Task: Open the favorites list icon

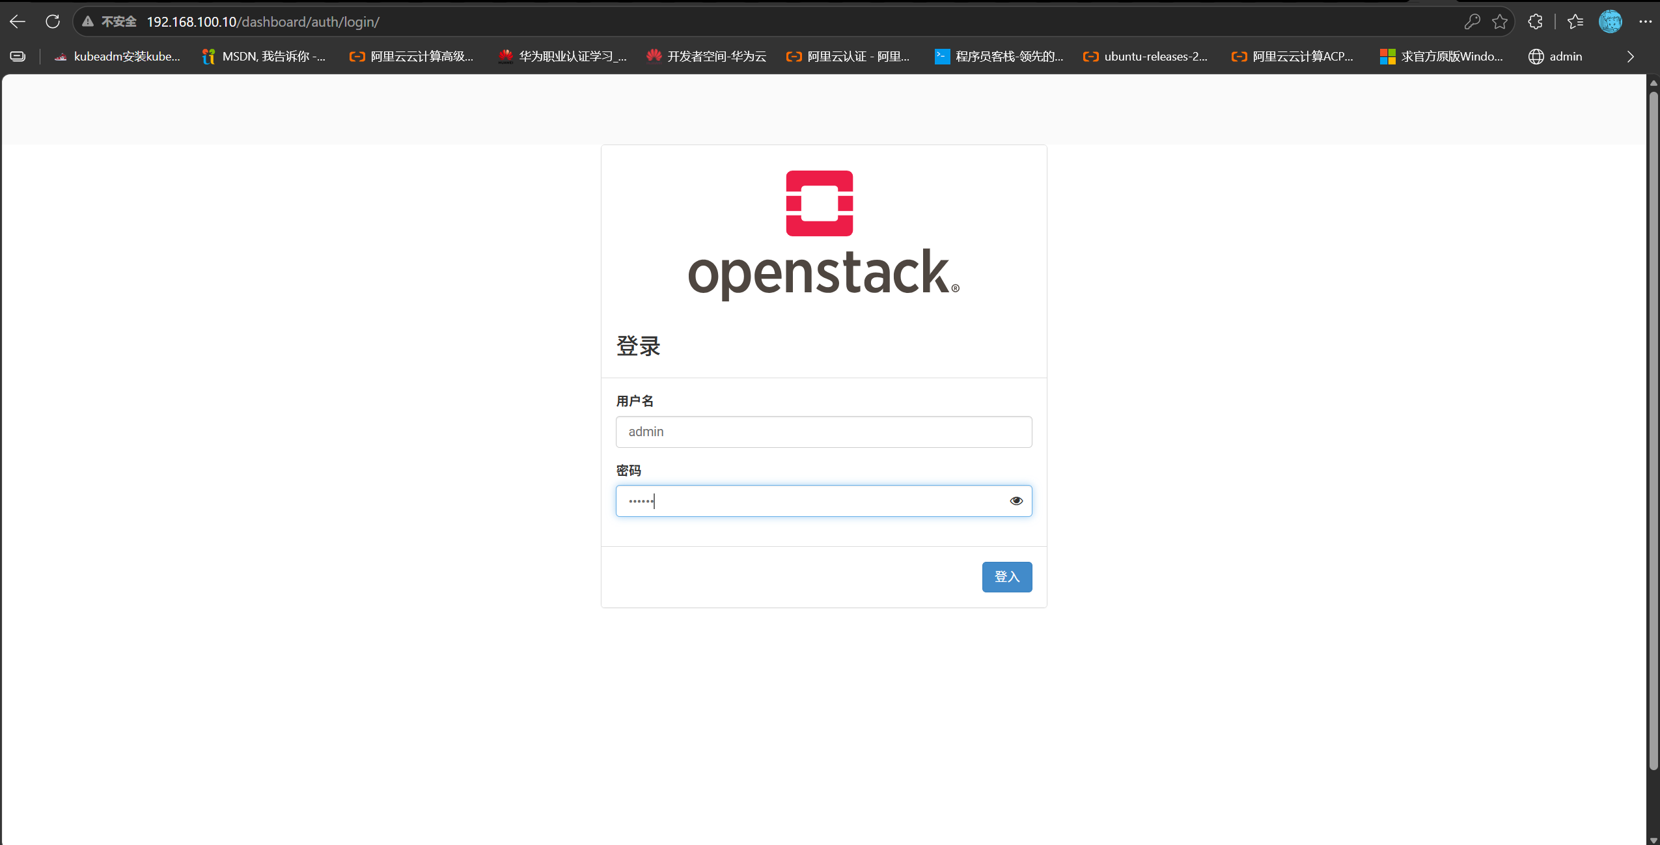Action: pyautogui.click(x=1575, y=21)
